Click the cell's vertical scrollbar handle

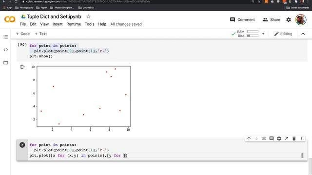[x=302, y=155]
